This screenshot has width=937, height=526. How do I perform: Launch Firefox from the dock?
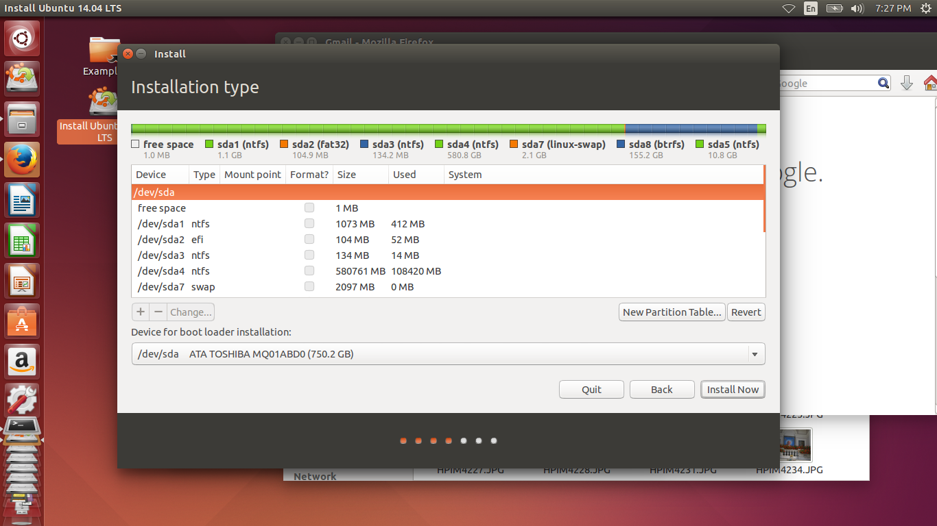coord(23,160)
